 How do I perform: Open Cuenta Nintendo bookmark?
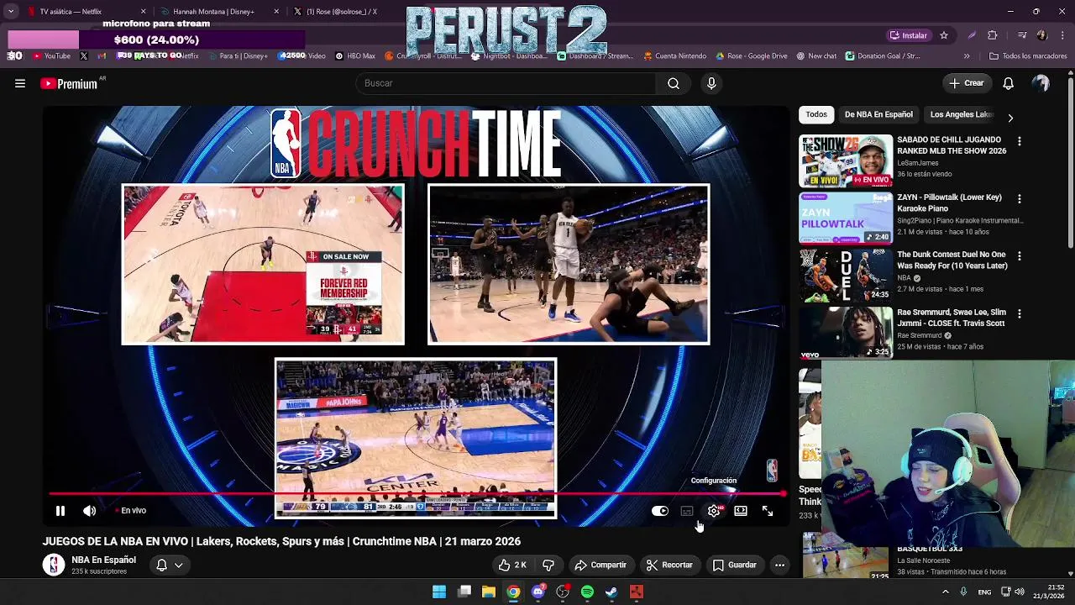click(x=675, y=56)
